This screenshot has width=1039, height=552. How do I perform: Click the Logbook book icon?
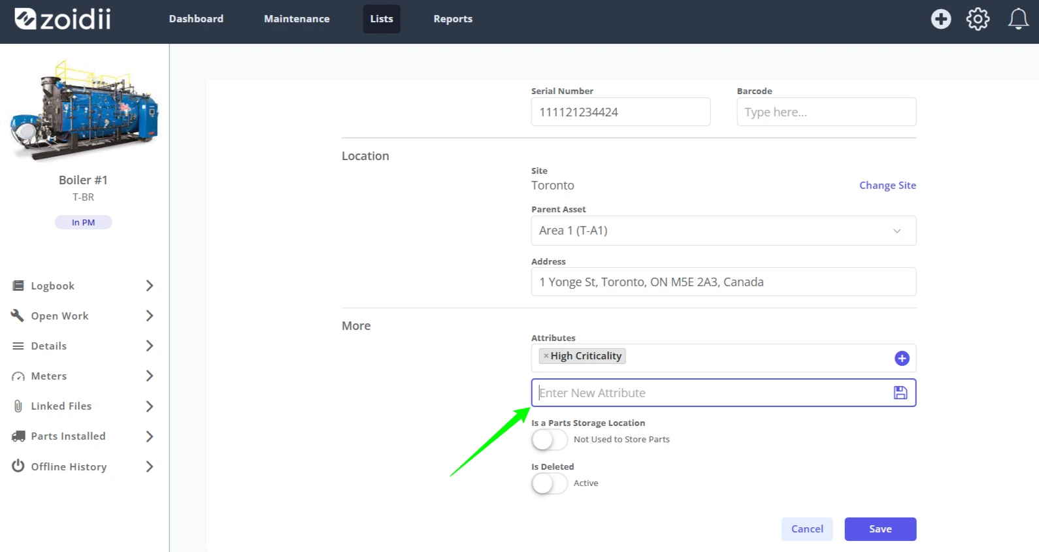coord(18,285)
